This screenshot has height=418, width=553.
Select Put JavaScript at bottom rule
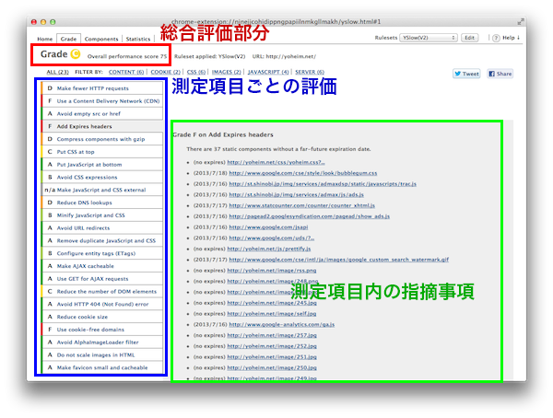pos(102,165)
